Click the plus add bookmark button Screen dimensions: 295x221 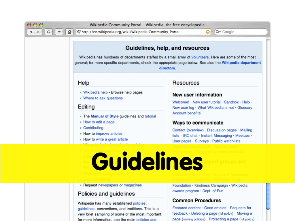[59, 32]
